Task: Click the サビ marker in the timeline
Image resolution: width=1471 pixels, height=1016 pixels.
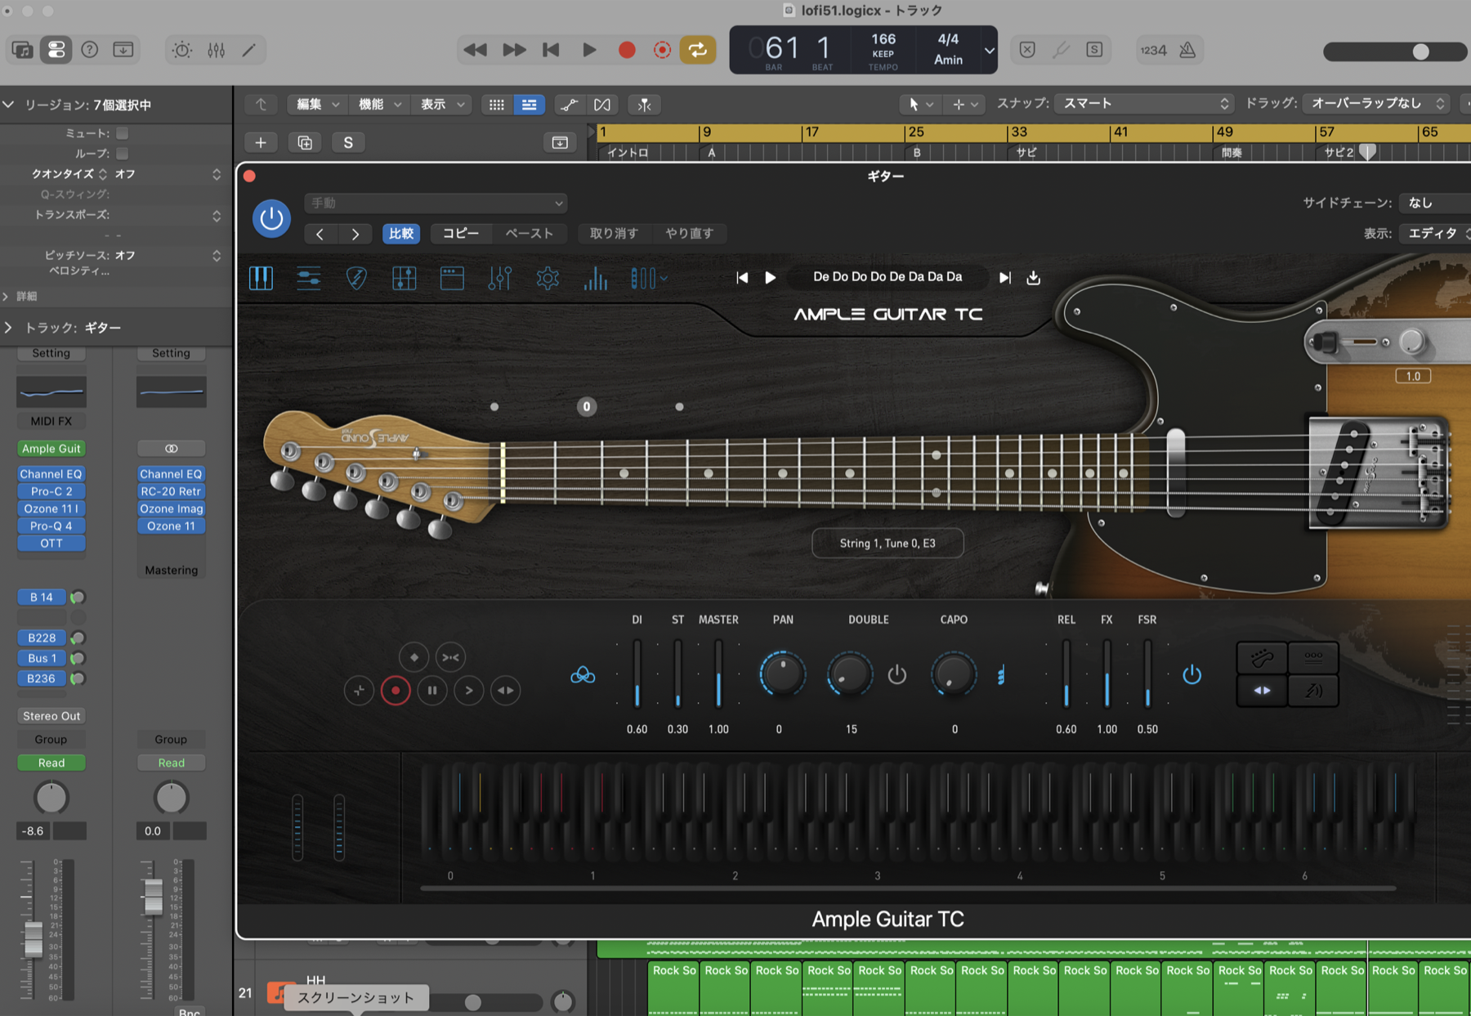Action: tap(1026, 153)
